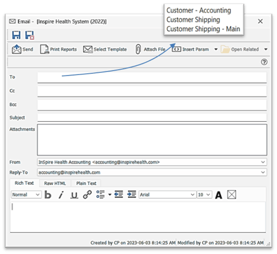Viewport: 277px width, 254px height.
Task: Open the help question mark icon
Action: (x=264, y=62)
